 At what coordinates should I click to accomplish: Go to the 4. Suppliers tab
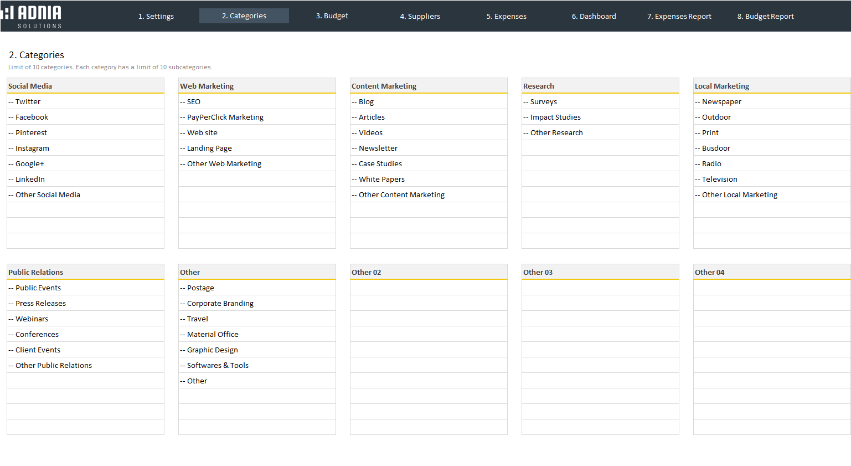(420, 16)
